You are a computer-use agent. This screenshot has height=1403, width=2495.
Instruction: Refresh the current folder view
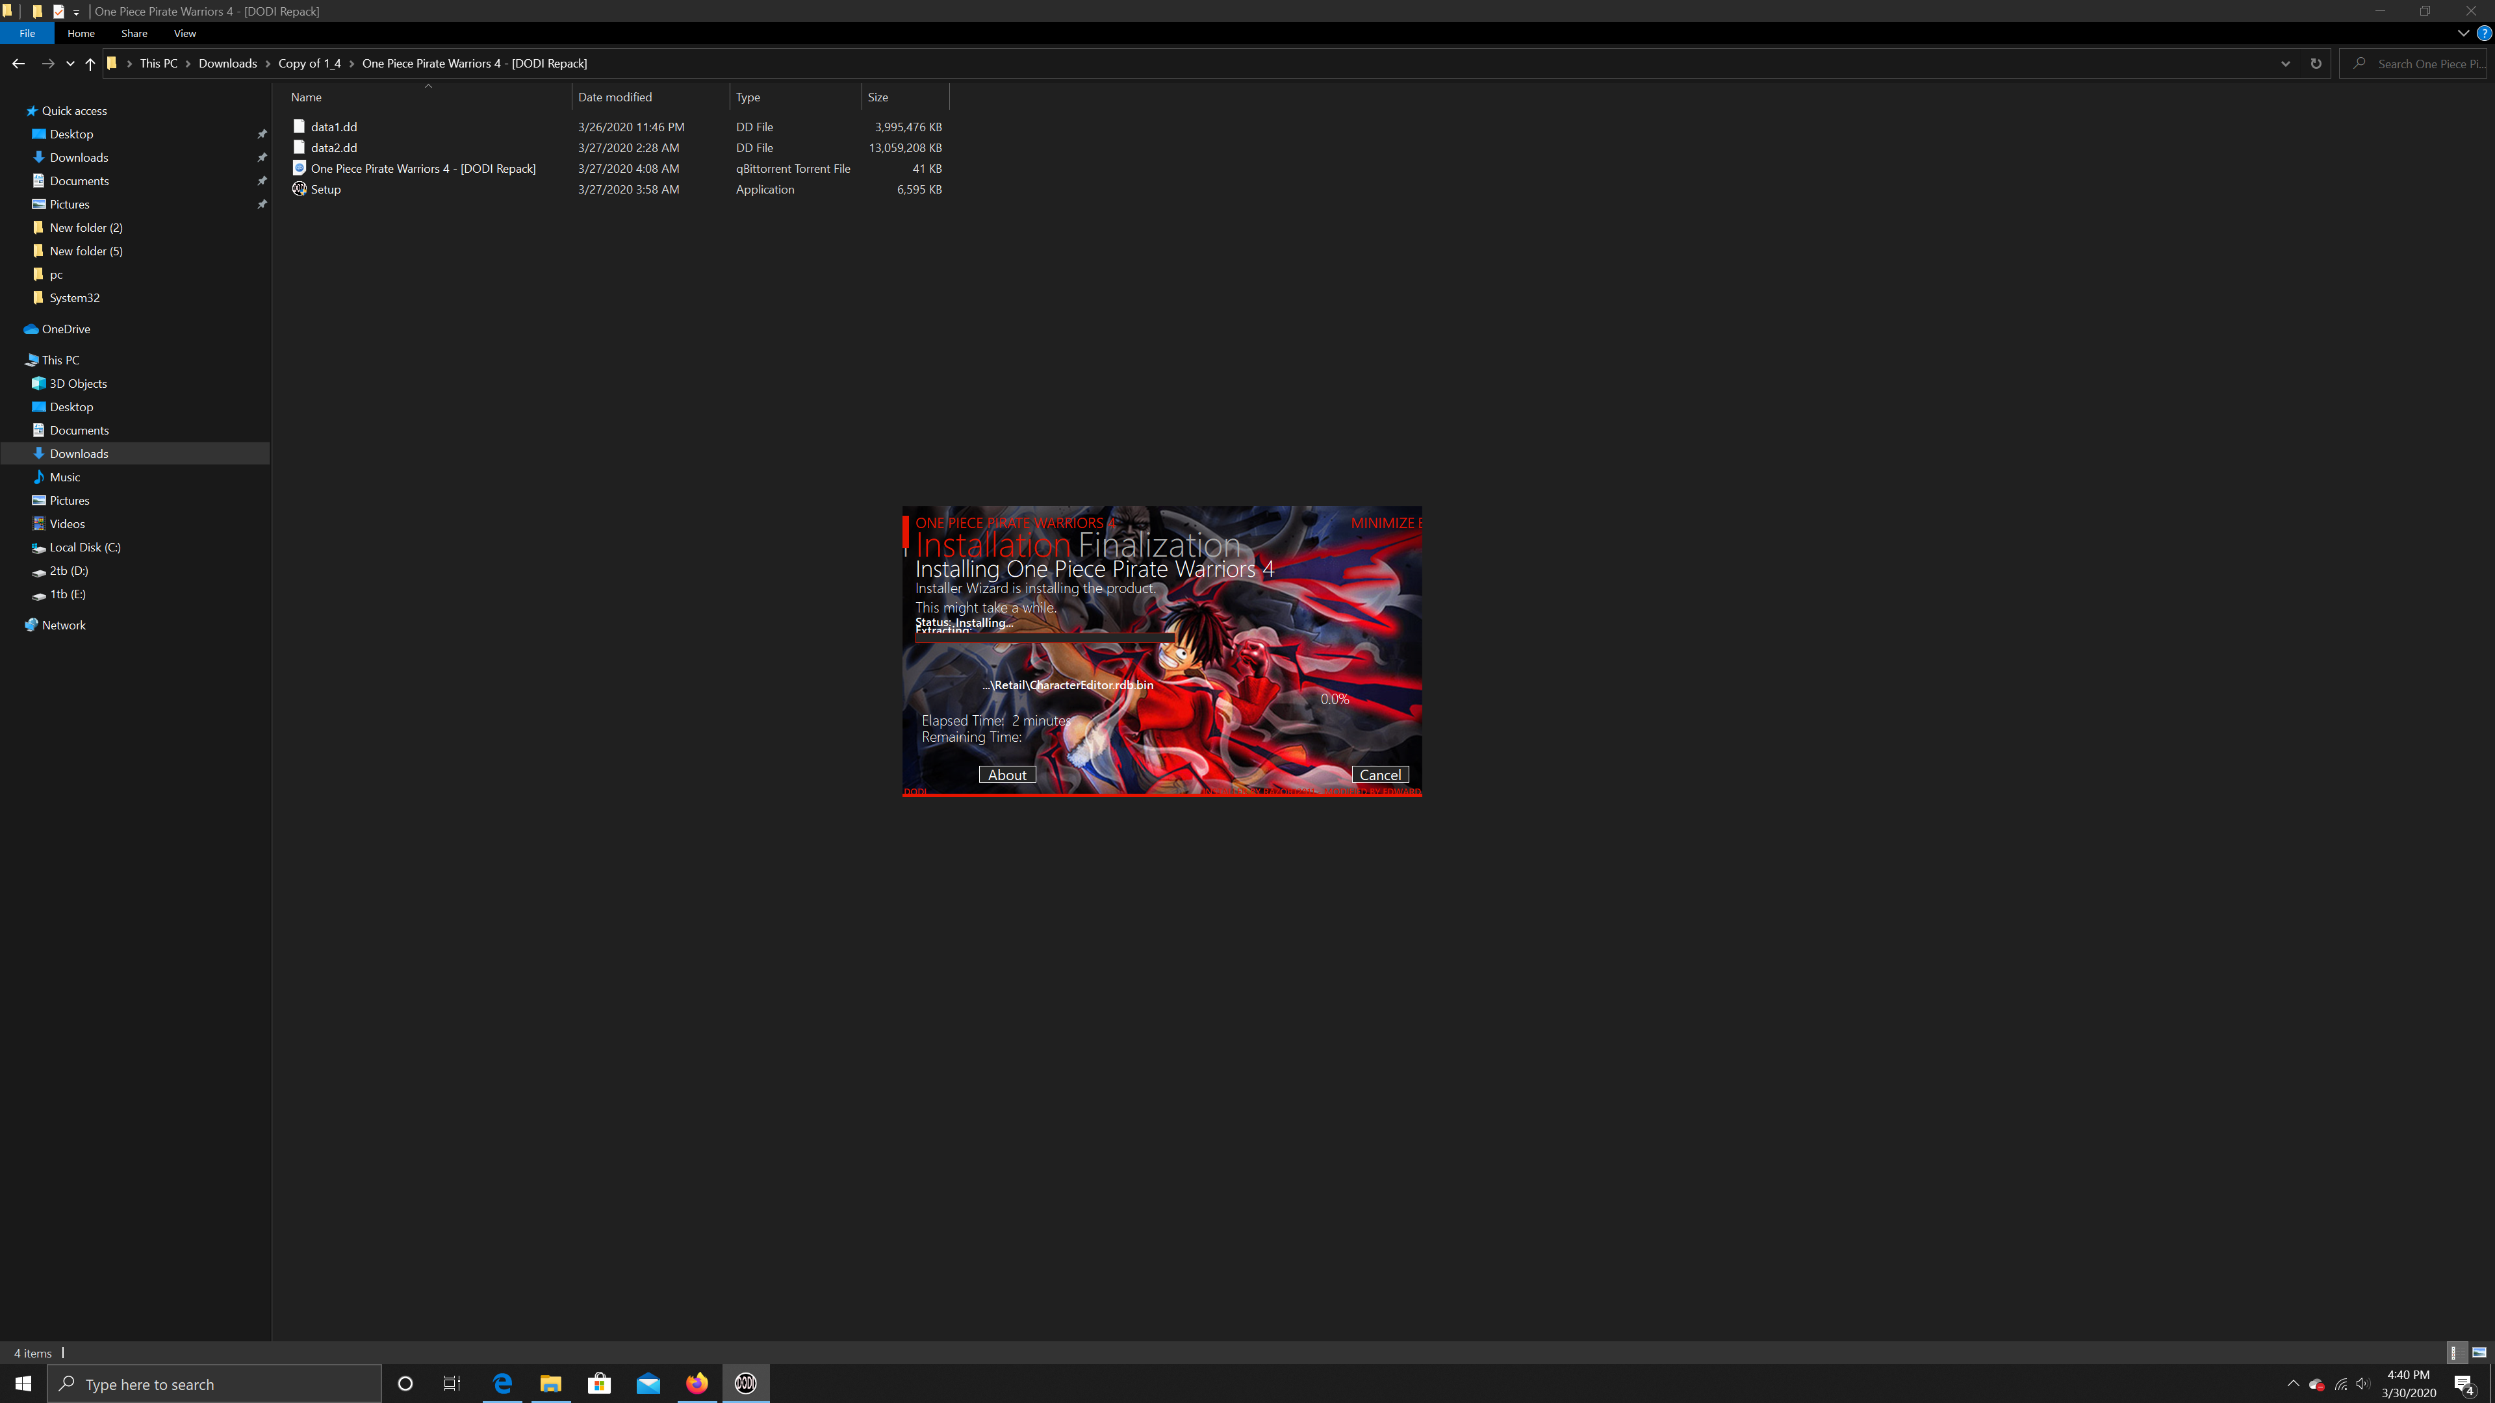(x=2316, y=64)
